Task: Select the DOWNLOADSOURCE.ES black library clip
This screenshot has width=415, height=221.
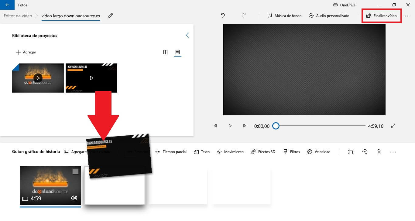Action: point(91,78)
